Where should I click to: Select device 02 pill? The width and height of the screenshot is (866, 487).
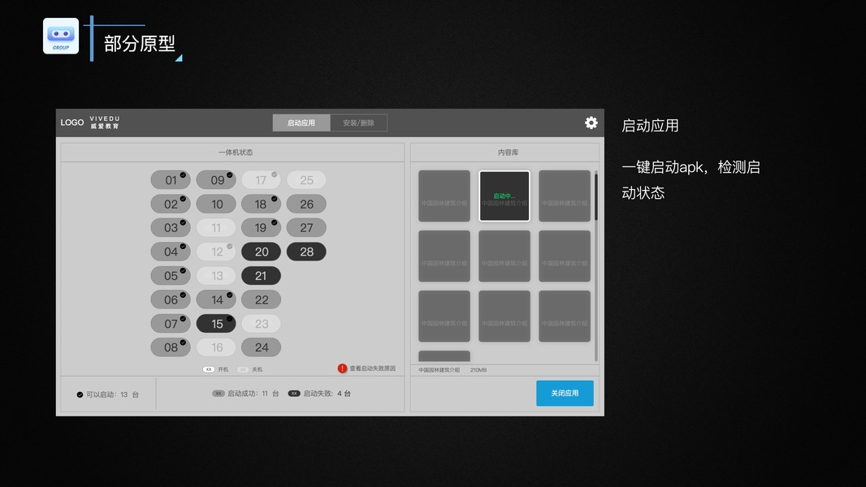click(x=171, y=204)
